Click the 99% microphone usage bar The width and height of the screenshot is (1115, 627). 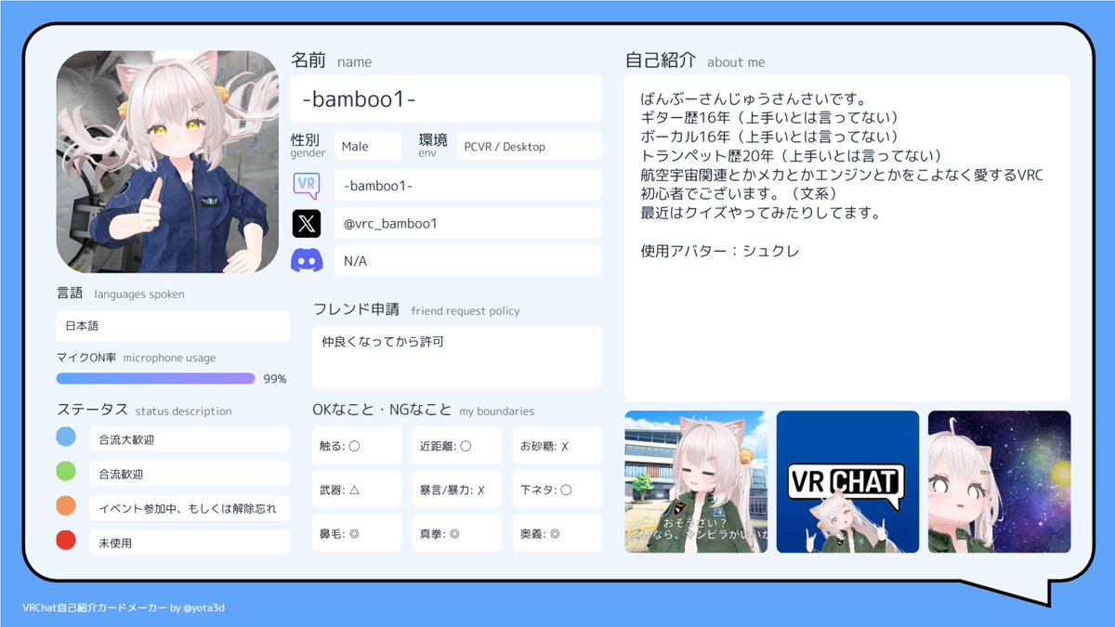point(155,378)
